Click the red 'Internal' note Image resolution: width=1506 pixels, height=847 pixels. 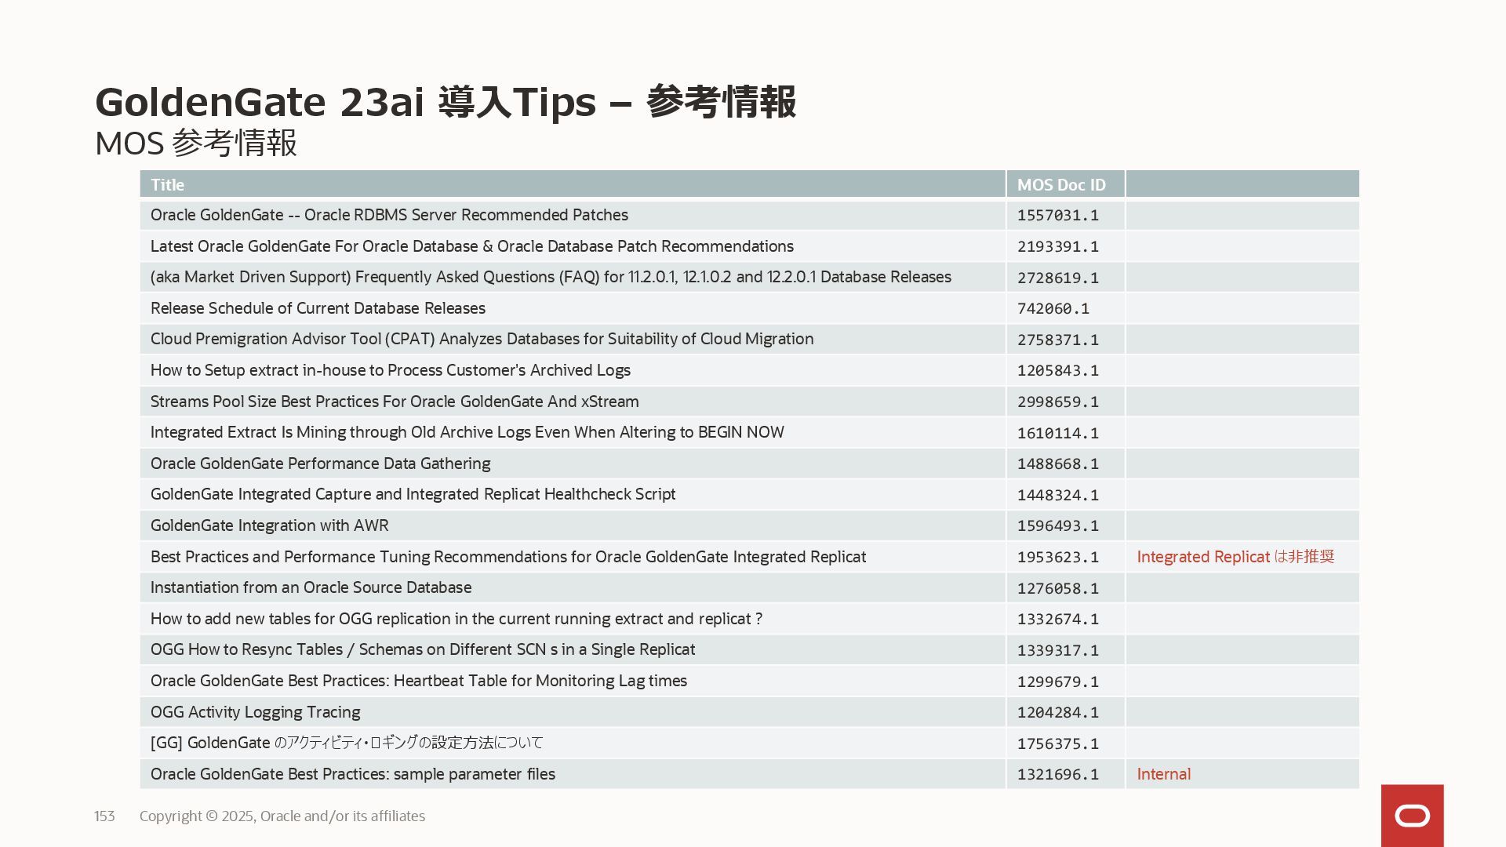(1163, 775)
